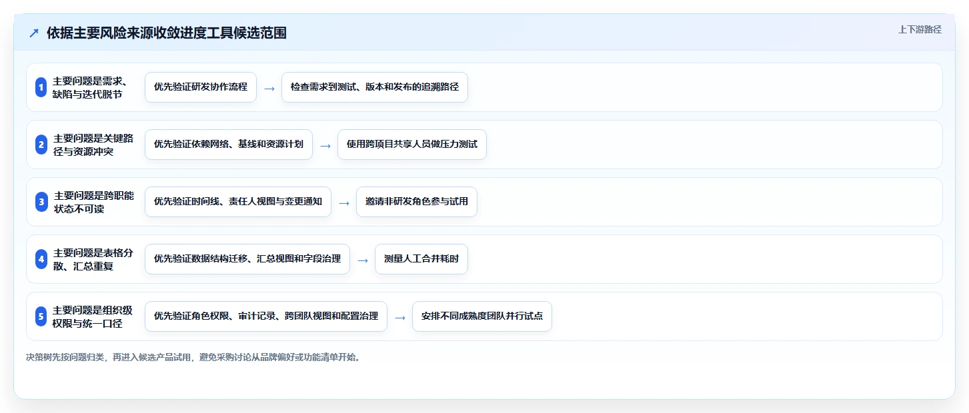Select 测量人工合并耗时 box
Screen dimensions: 969x413
[421, 259]
